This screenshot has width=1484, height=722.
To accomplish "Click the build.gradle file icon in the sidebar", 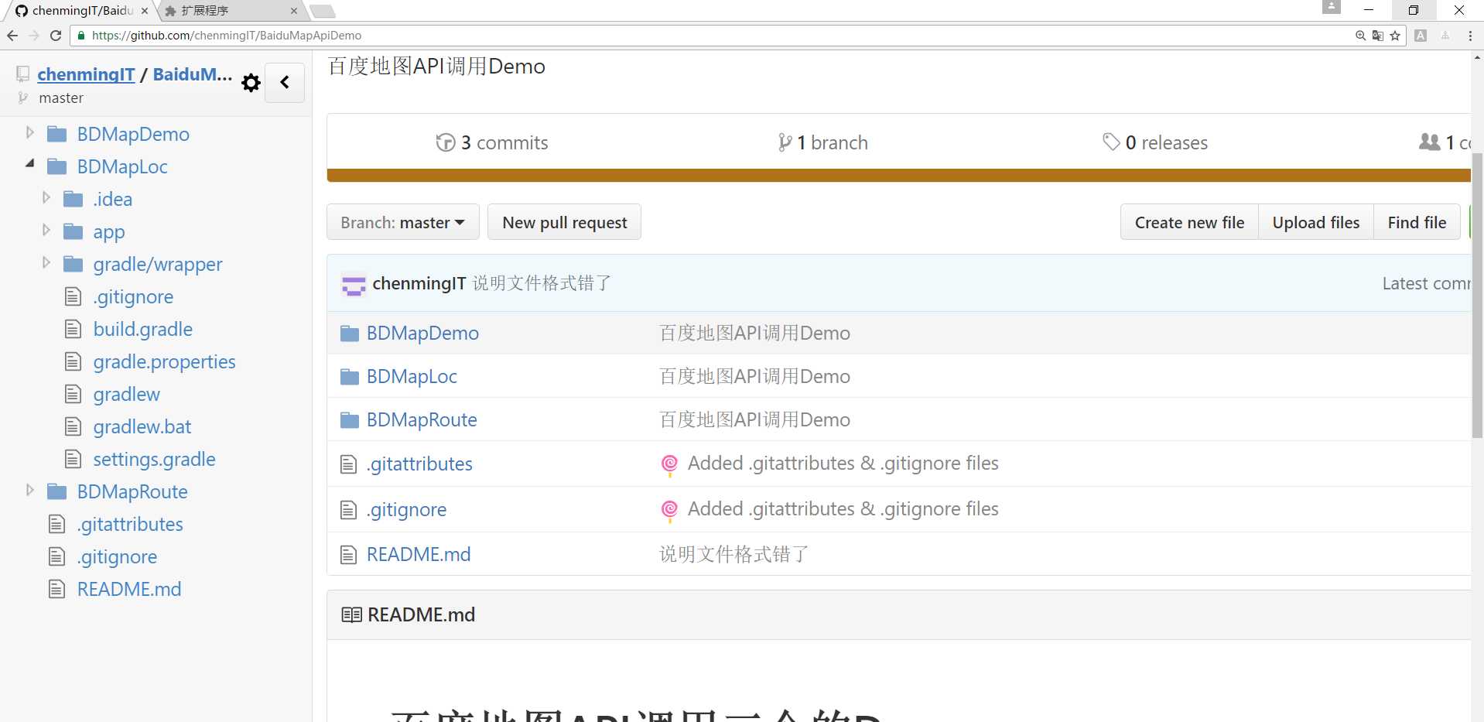I will tap(73, 330).
